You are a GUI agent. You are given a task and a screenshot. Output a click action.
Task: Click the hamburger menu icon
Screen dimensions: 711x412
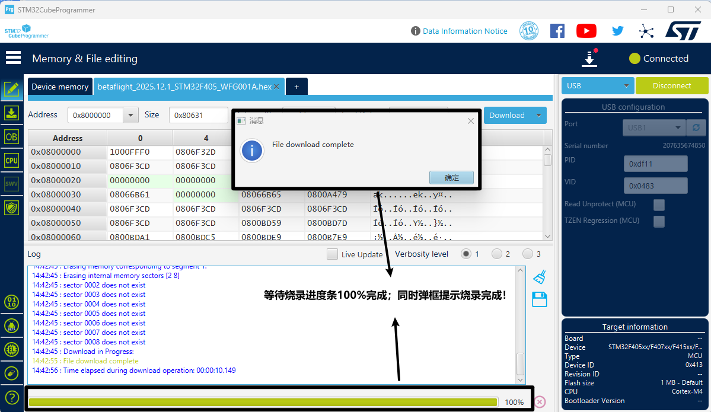(x=13, y=58)
